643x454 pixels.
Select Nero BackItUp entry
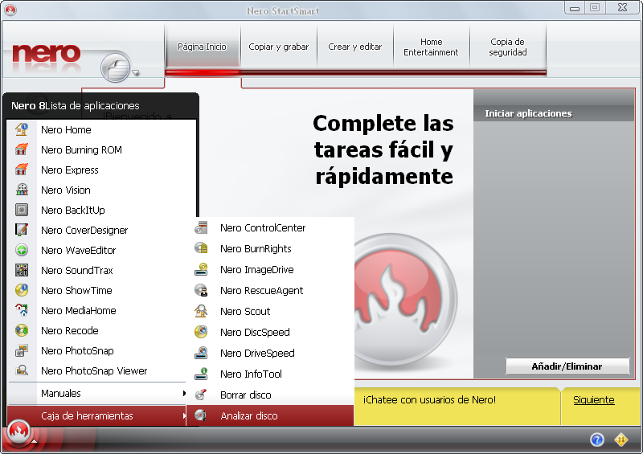[x=102, y=210]
